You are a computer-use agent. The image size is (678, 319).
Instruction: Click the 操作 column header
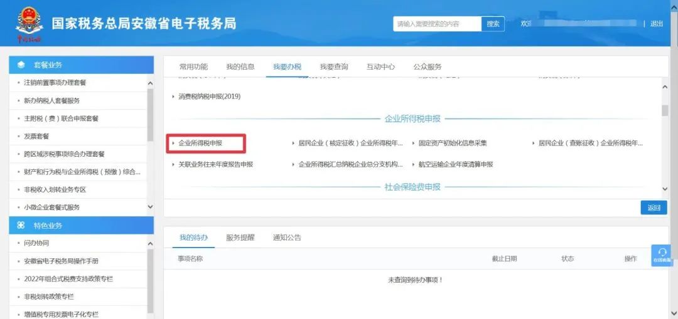click(x=630, y=259)
